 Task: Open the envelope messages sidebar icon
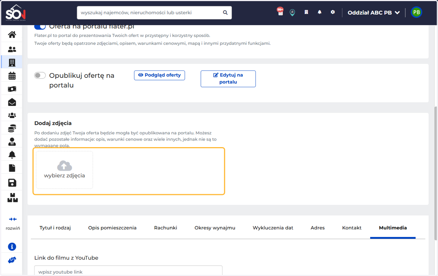(x=12, y=102)
